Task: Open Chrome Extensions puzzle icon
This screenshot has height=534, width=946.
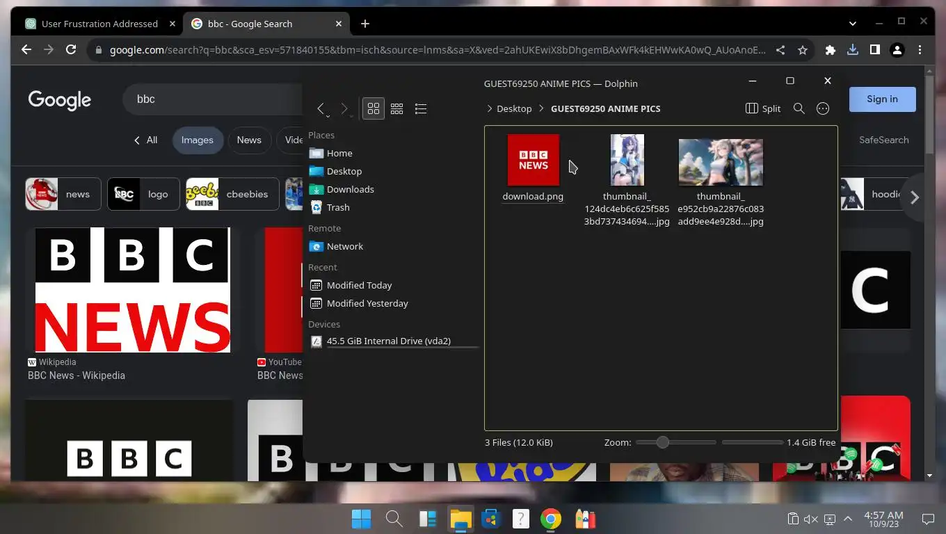Action: (831, 50)
